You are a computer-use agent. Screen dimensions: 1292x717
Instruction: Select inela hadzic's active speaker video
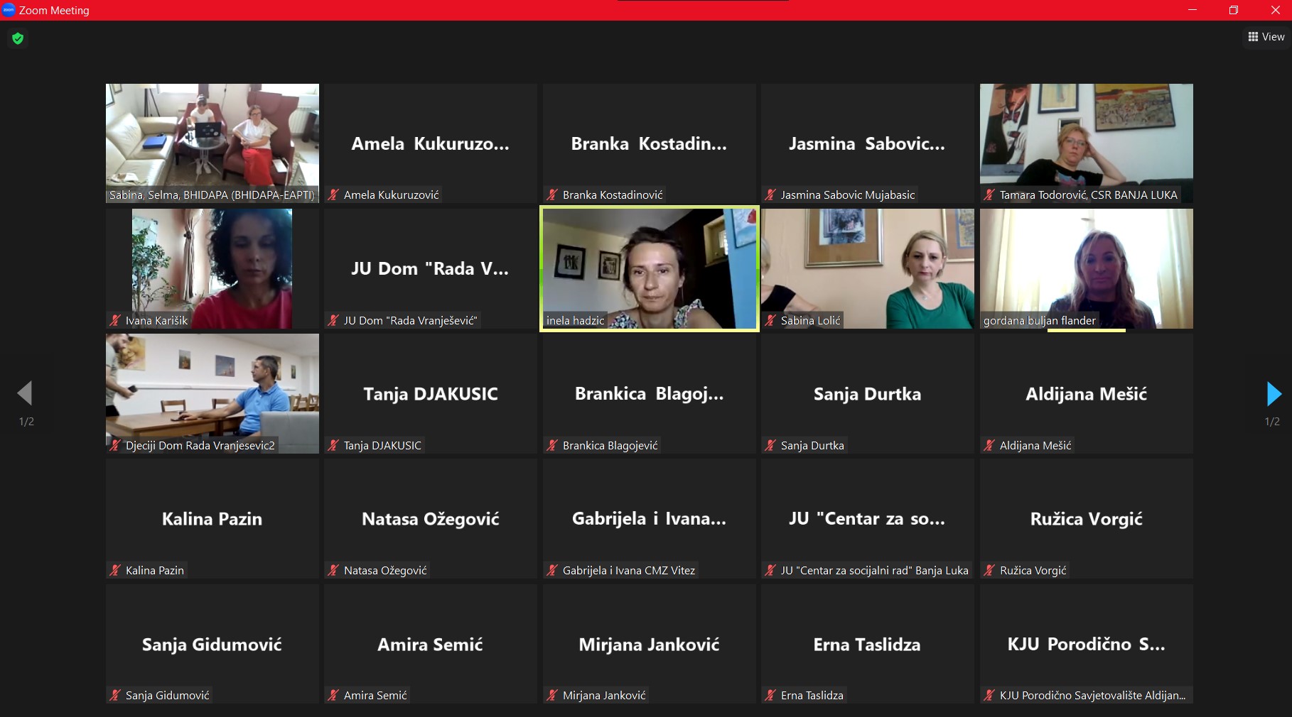[650, 268]
